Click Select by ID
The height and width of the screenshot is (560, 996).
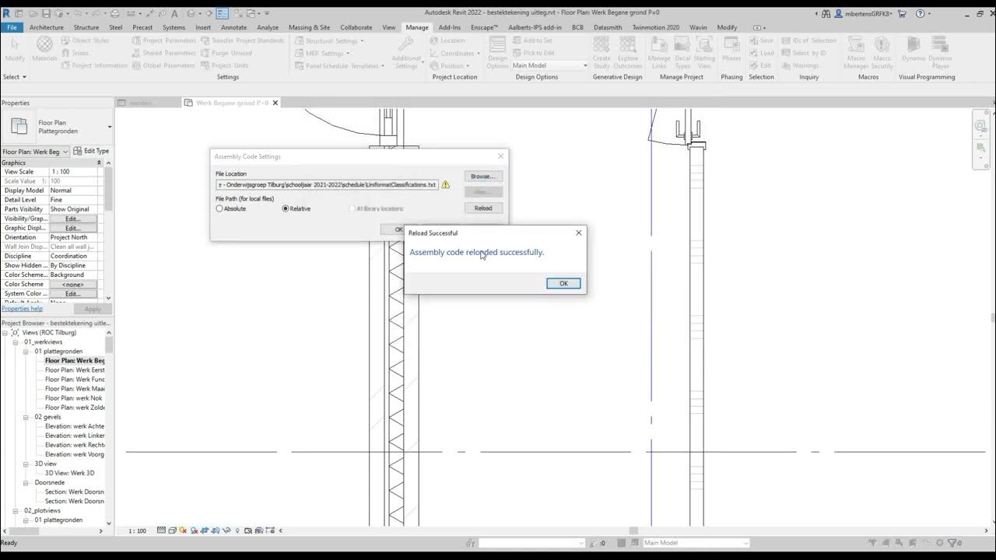[803, 53]
